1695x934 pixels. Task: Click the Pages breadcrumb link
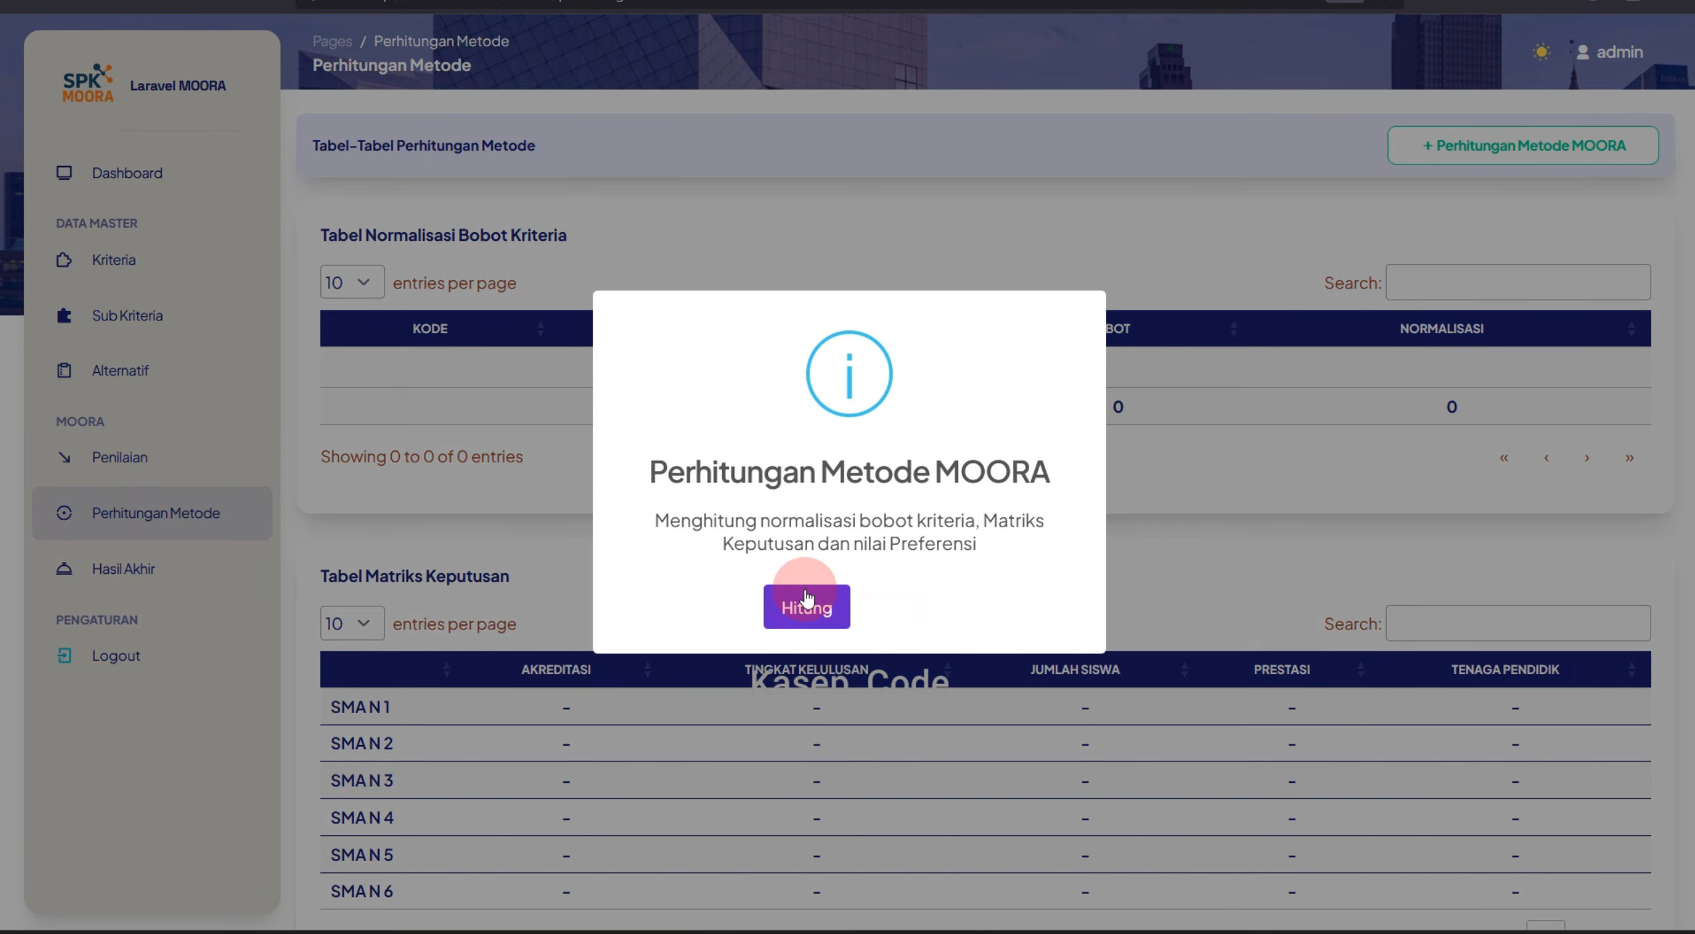pos(332,41)
